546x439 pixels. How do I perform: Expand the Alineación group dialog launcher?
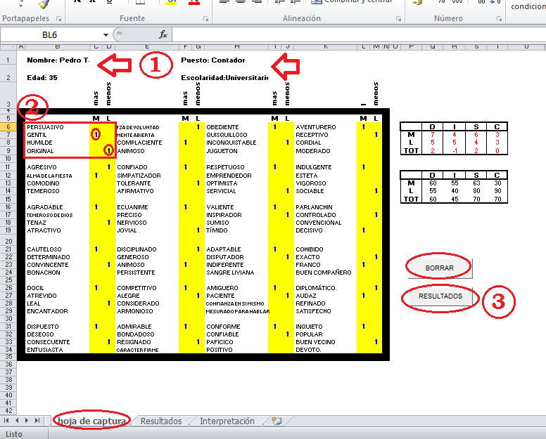click(398, 19)
